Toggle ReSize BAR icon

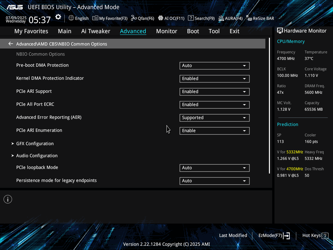249,18
